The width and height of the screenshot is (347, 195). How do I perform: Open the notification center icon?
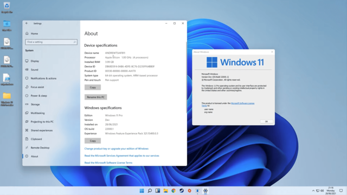[x=341, y=191]
